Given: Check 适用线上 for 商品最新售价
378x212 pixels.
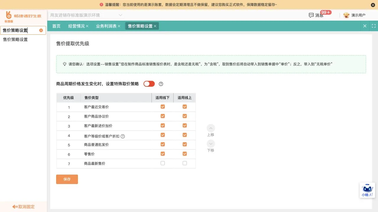Looking at the screenshot, I should [x=185, y=163].
